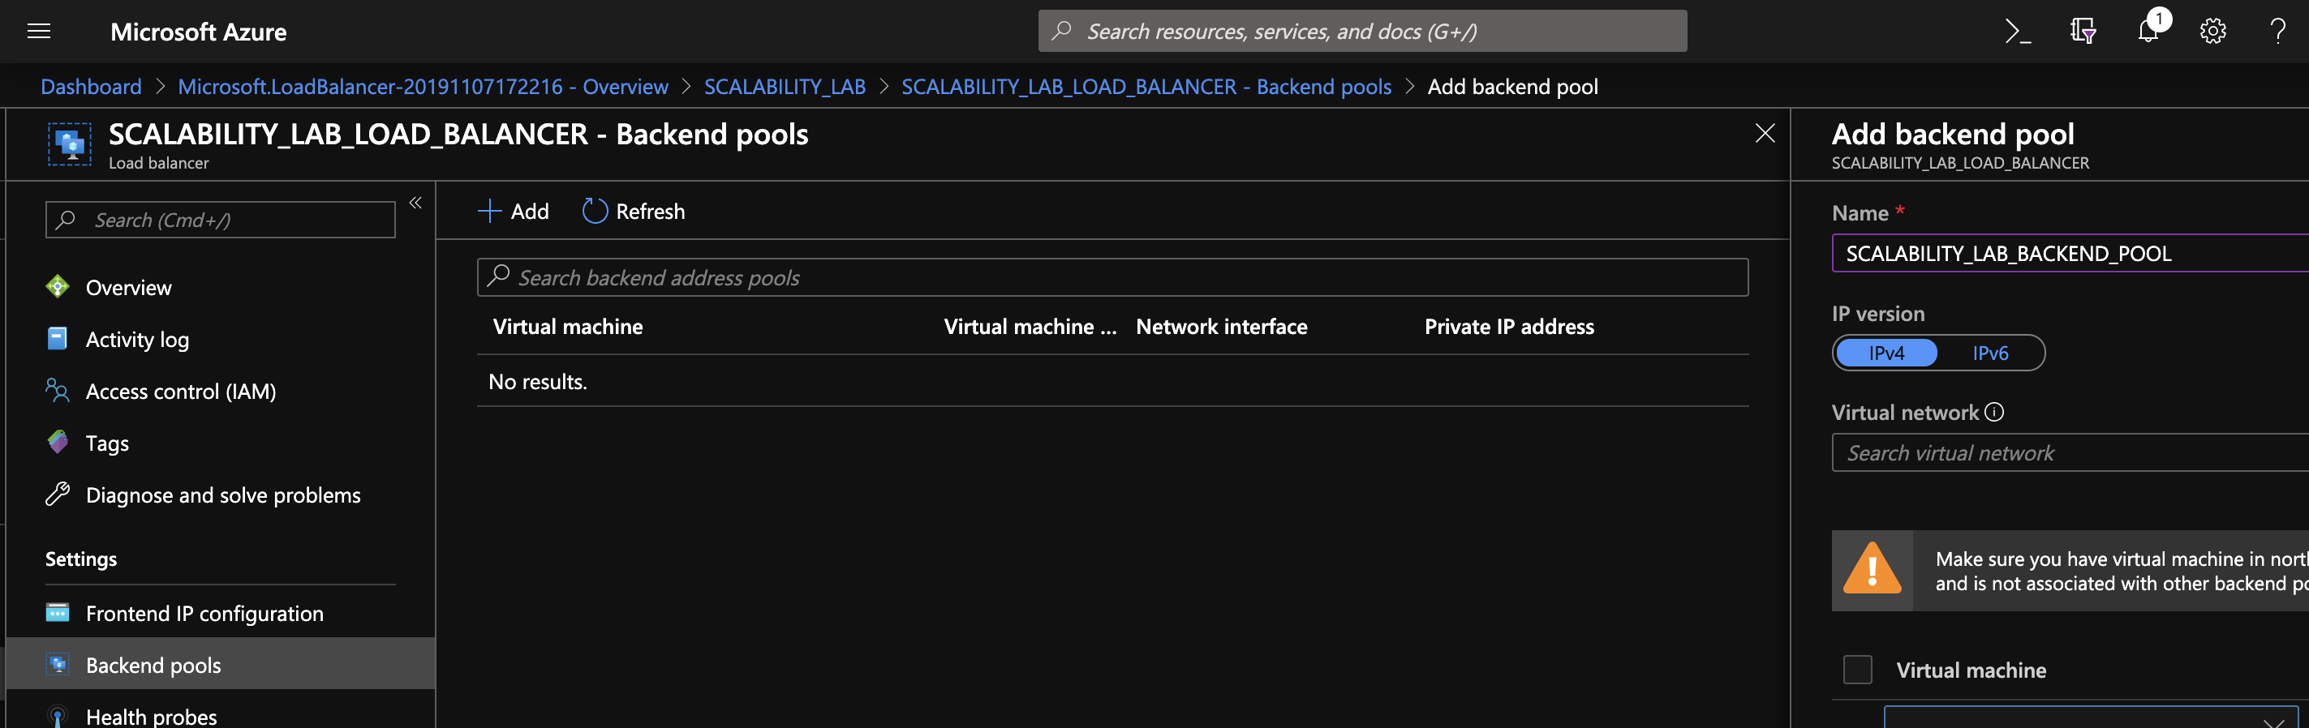
Task: Click the Add button
Action: point(513,212)
